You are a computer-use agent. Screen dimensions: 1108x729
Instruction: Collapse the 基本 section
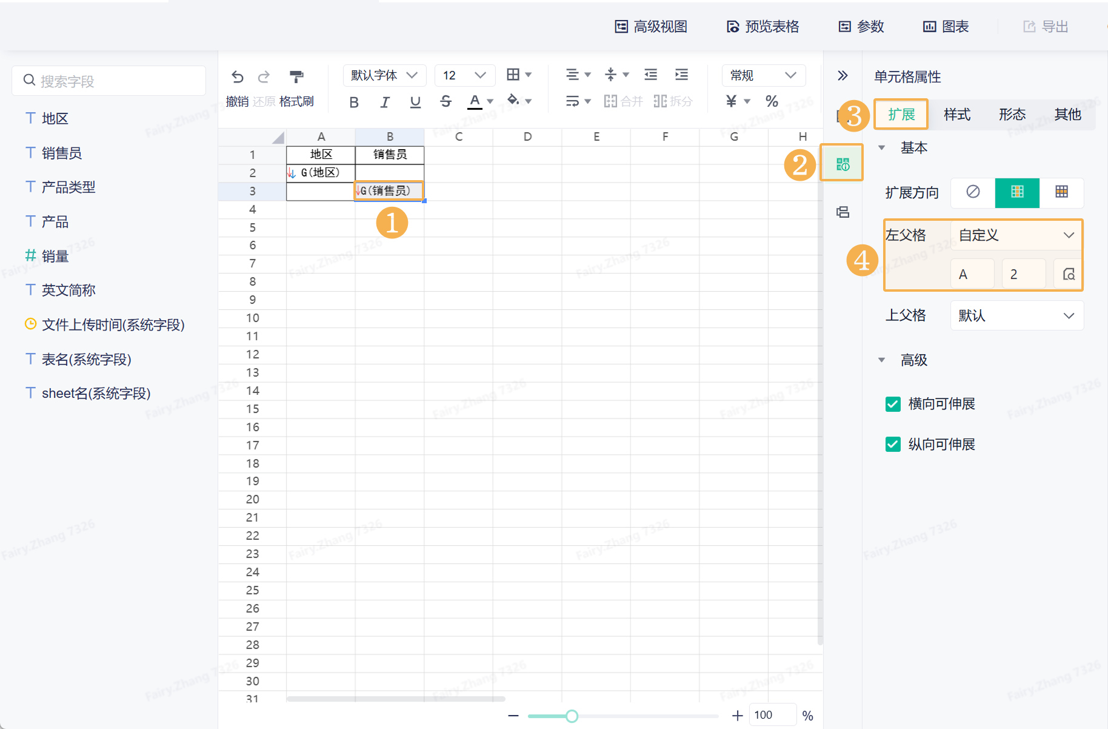pyautogui.click(x=882, y=147)
